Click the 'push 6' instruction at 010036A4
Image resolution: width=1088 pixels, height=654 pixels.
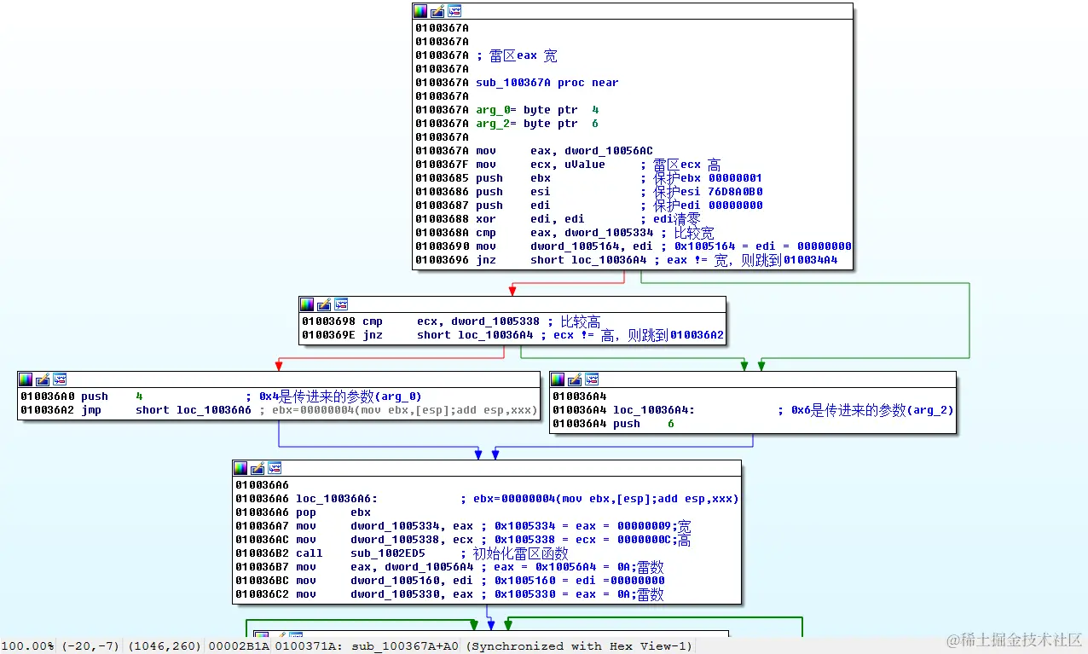point(644,424)
